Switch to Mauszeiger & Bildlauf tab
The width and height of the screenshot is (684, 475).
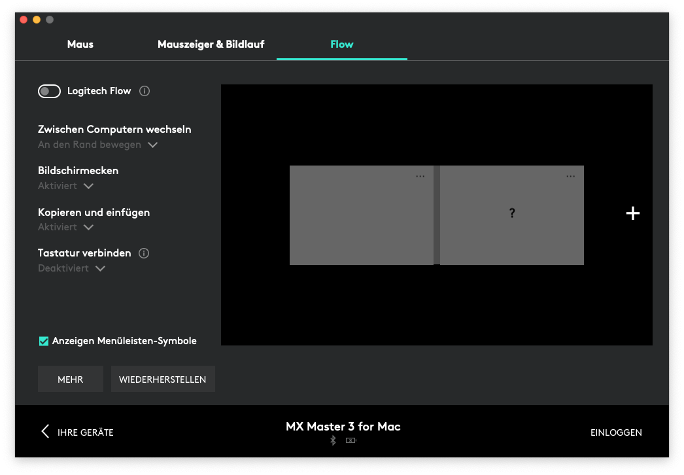(x=211, y=44)
